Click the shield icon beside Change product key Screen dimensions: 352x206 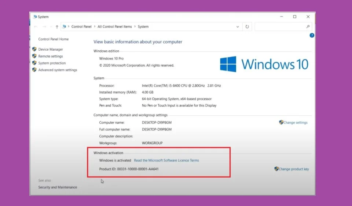point(276,169)
